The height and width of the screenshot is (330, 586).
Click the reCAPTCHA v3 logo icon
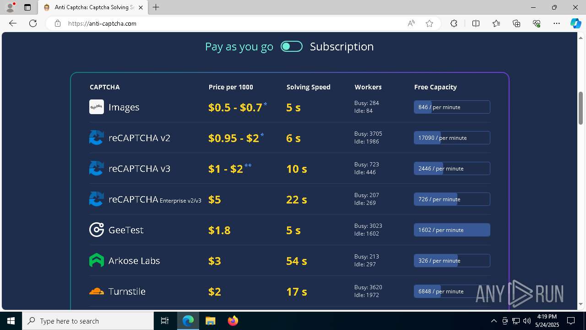point(96,168)
